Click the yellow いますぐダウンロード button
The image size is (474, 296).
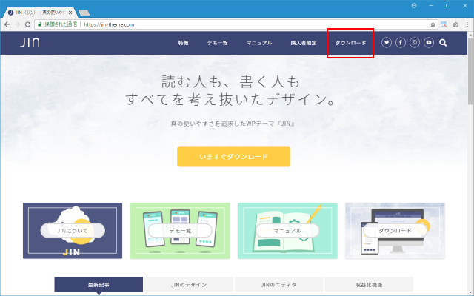(234, 156)
